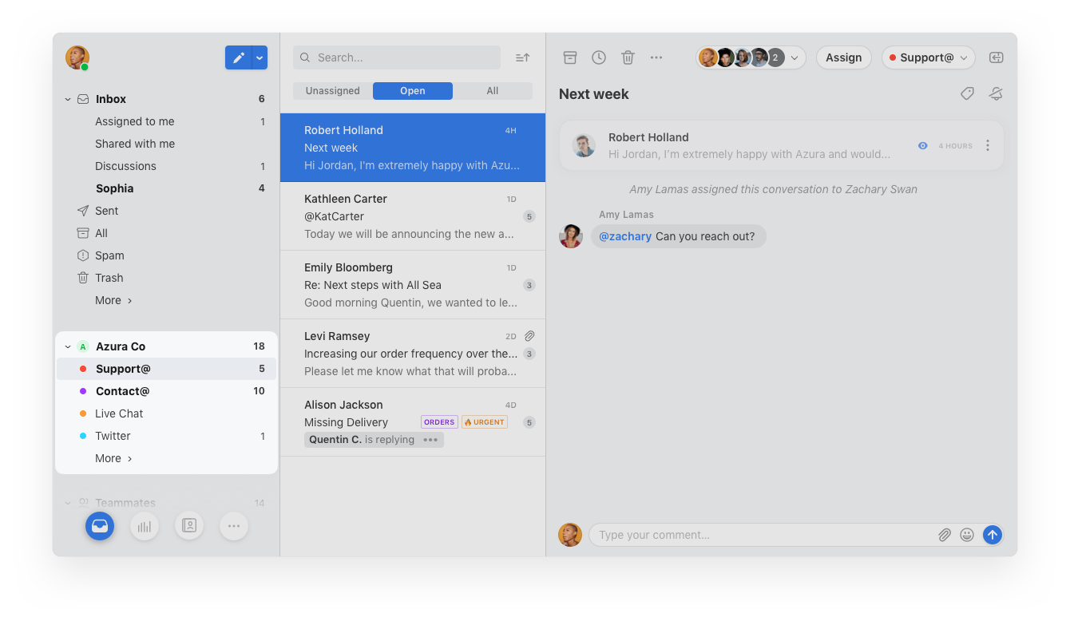
Task: Open the analytics bar chart icon
Action: (x=145, y=526)
